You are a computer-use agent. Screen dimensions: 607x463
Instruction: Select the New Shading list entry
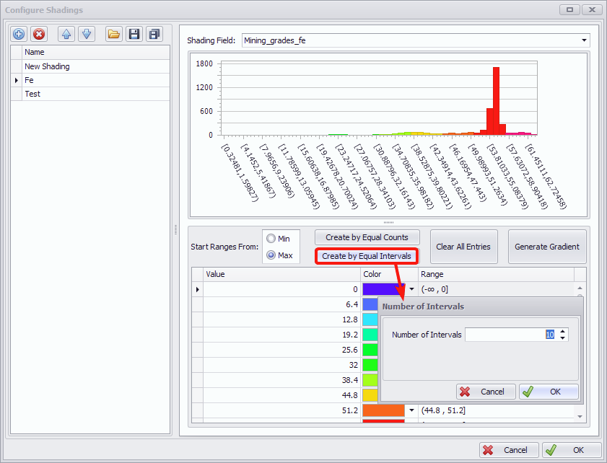[47, 66]
